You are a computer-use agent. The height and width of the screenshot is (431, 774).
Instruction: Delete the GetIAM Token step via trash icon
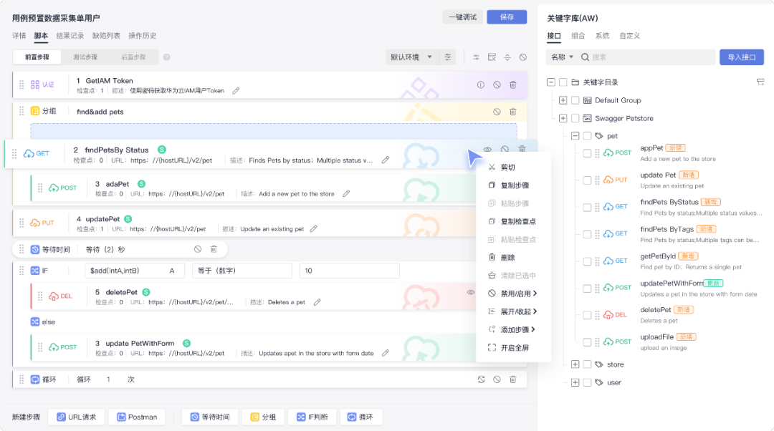(513, 84)
